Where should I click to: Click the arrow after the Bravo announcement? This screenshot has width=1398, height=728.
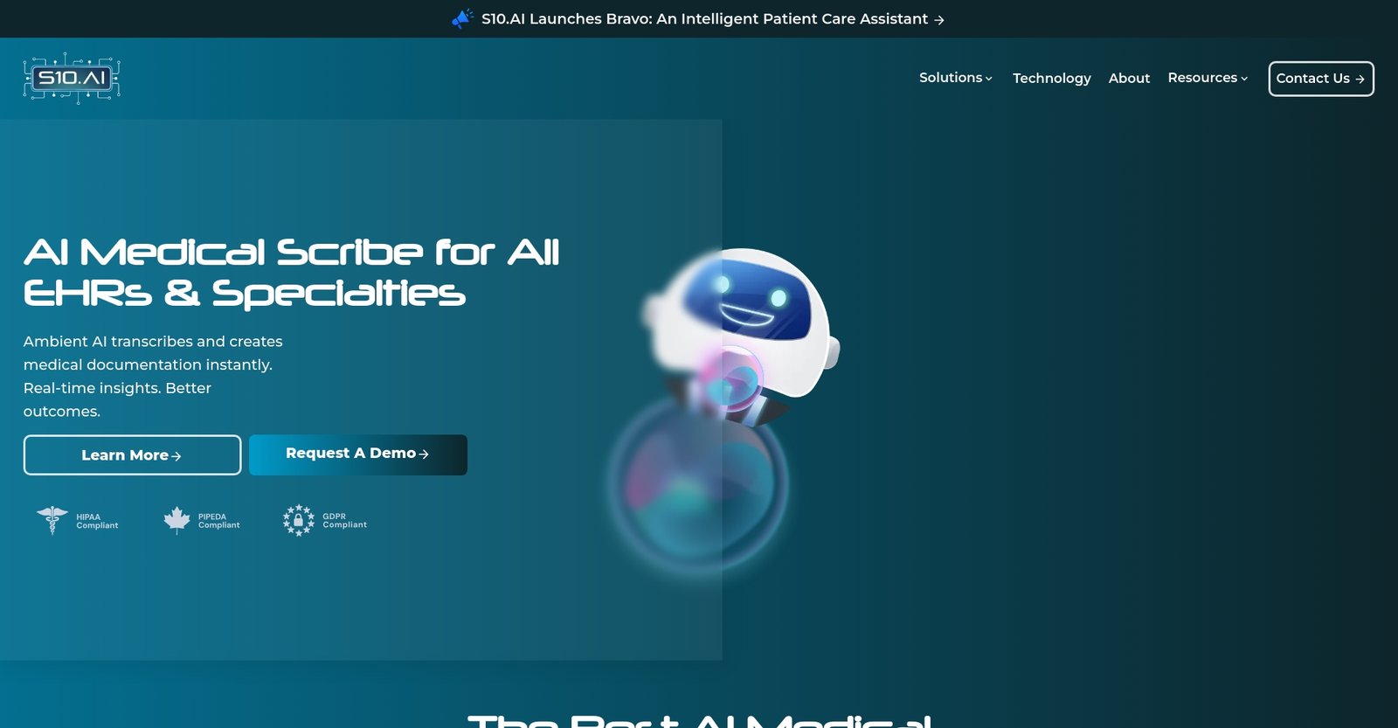tap(939, 19)
